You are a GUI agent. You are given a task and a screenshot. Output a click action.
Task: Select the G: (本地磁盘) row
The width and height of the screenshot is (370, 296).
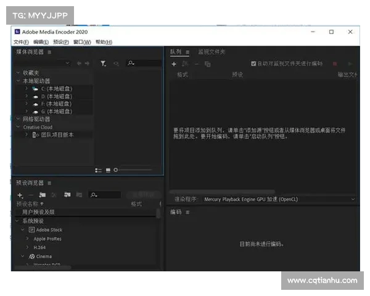(x=53, y=112)
